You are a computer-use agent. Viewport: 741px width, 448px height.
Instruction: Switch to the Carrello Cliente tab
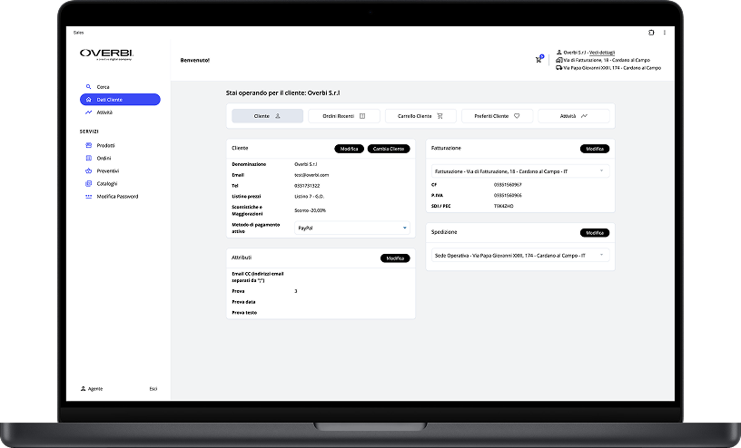(x=420, y=116)
